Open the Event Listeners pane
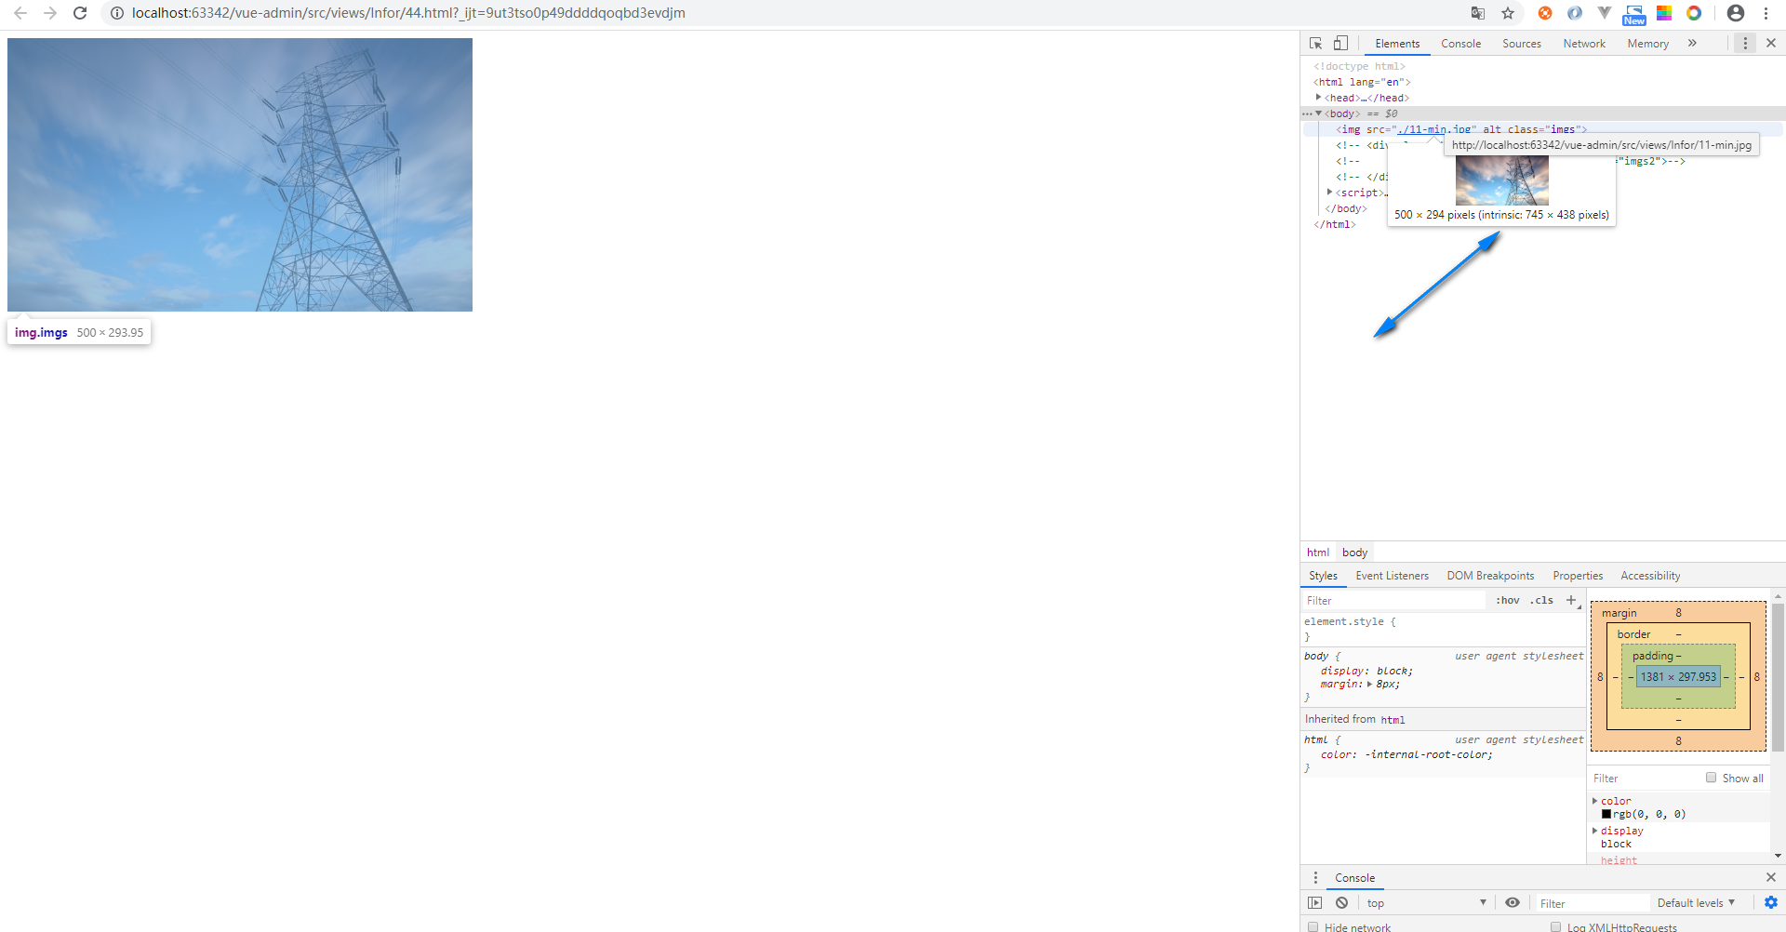This screenshot has height=932, width=1786. point(1392,576)
